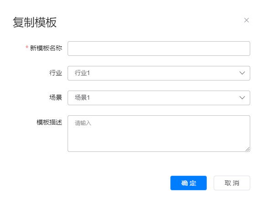The height and width of the screenshot is (199, 263).
Task: Confirm with the blue 确定 button
Action: tap(189, 183)
